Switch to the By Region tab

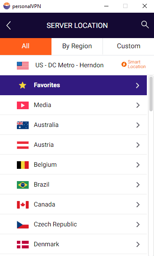click(x=77, y=47)
